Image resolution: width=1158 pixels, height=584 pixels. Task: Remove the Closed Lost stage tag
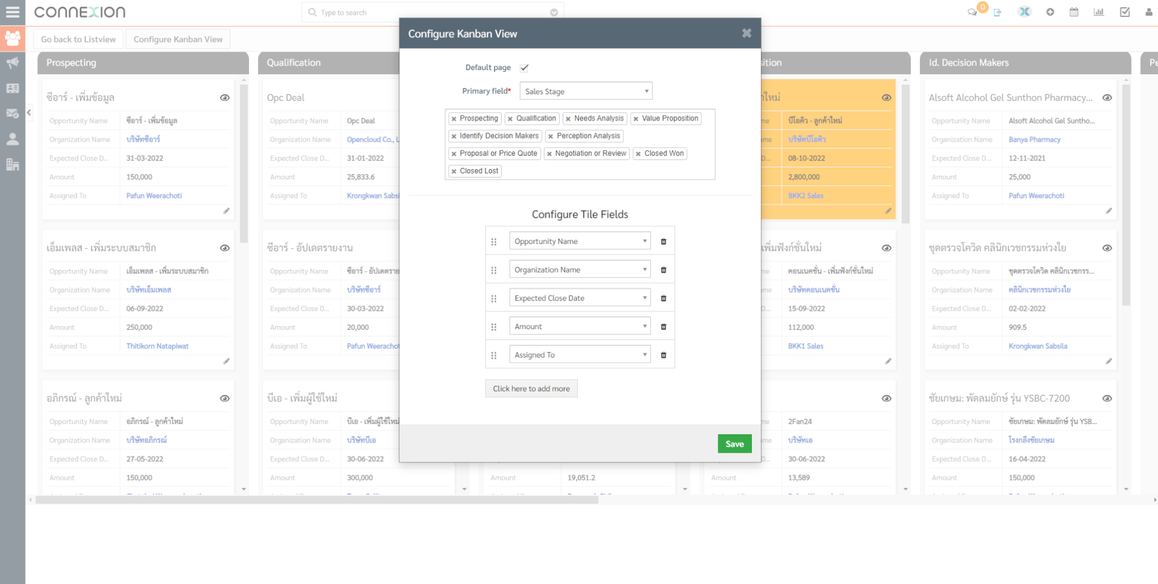click(x=454, y=172)
